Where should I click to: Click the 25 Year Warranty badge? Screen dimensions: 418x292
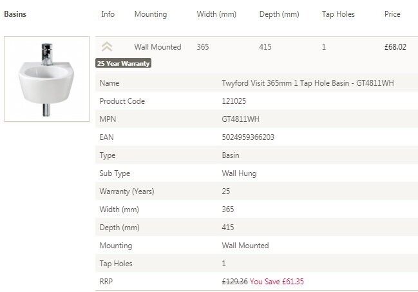point(124,63)
